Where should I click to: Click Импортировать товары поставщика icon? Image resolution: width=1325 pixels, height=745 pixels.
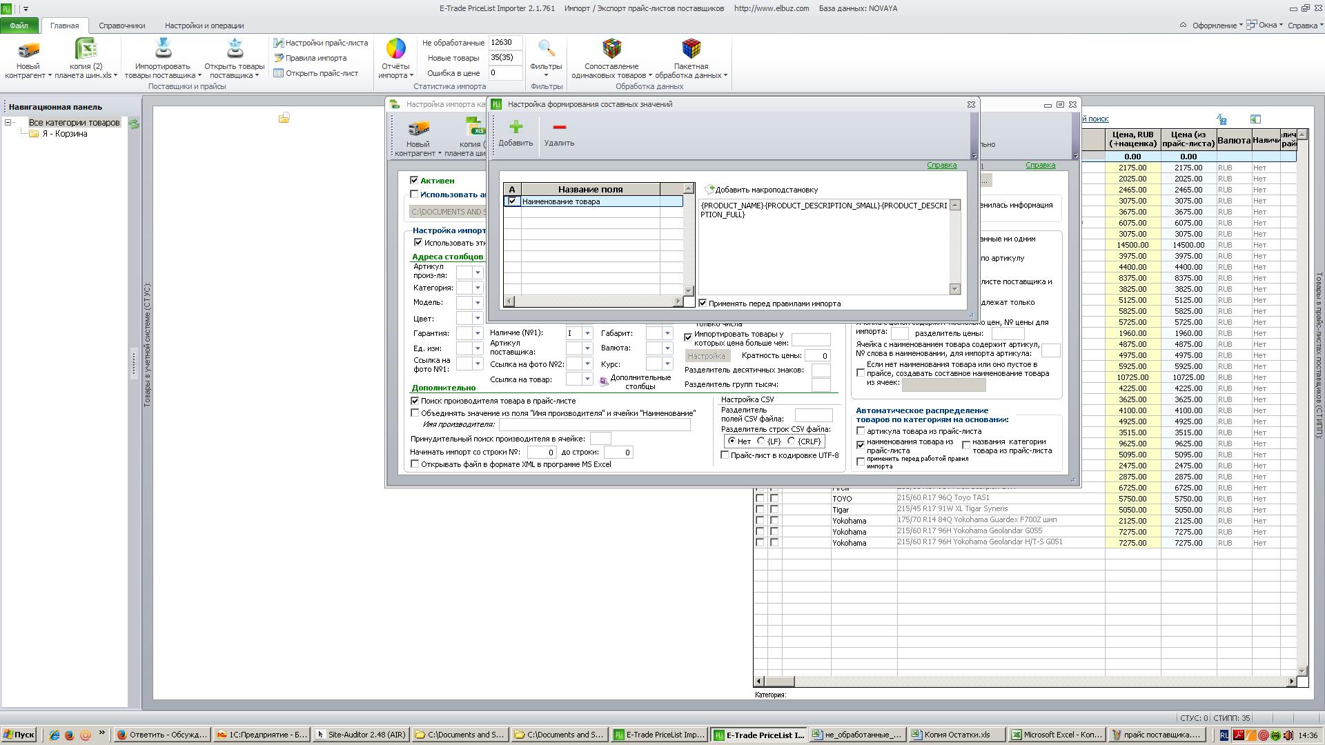tap(163, 48)
